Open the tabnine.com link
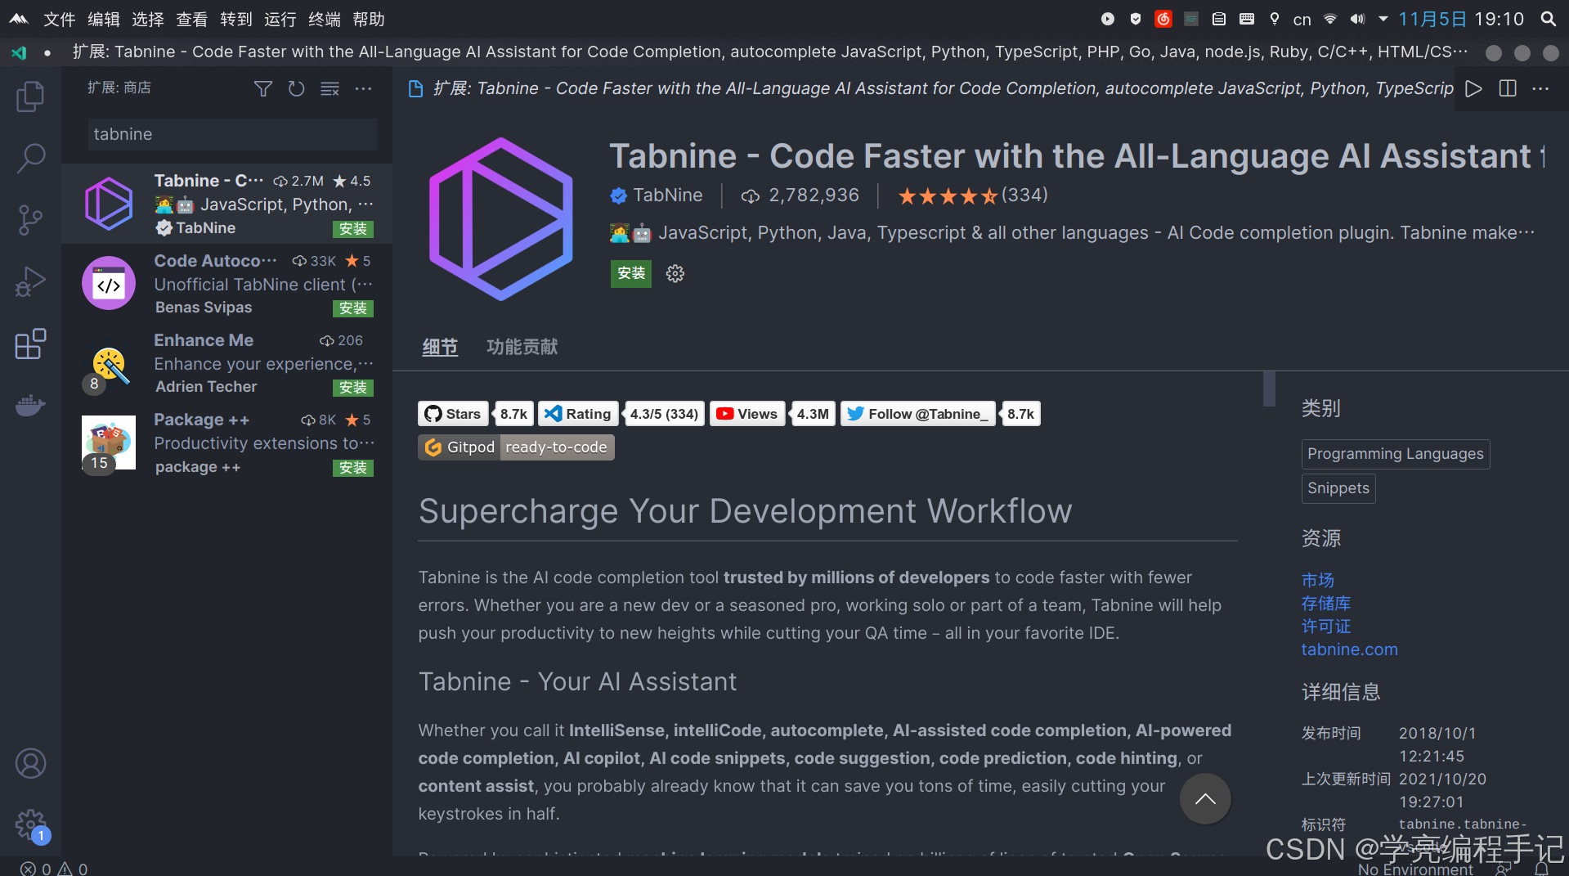The width and height of the screenshot is (1569, 876). pyautogui.click(x=1348, y=649)
